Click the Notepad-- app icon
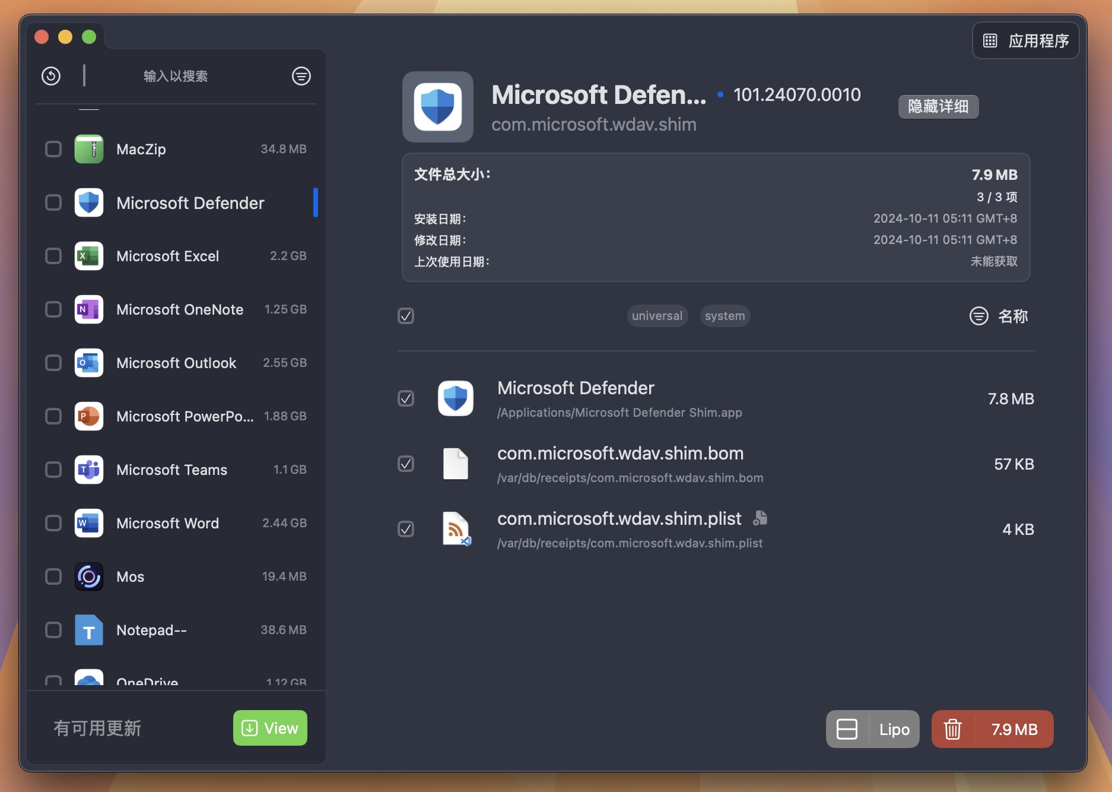The width and height of the screenshot is (1112, 792). point(88,630)
